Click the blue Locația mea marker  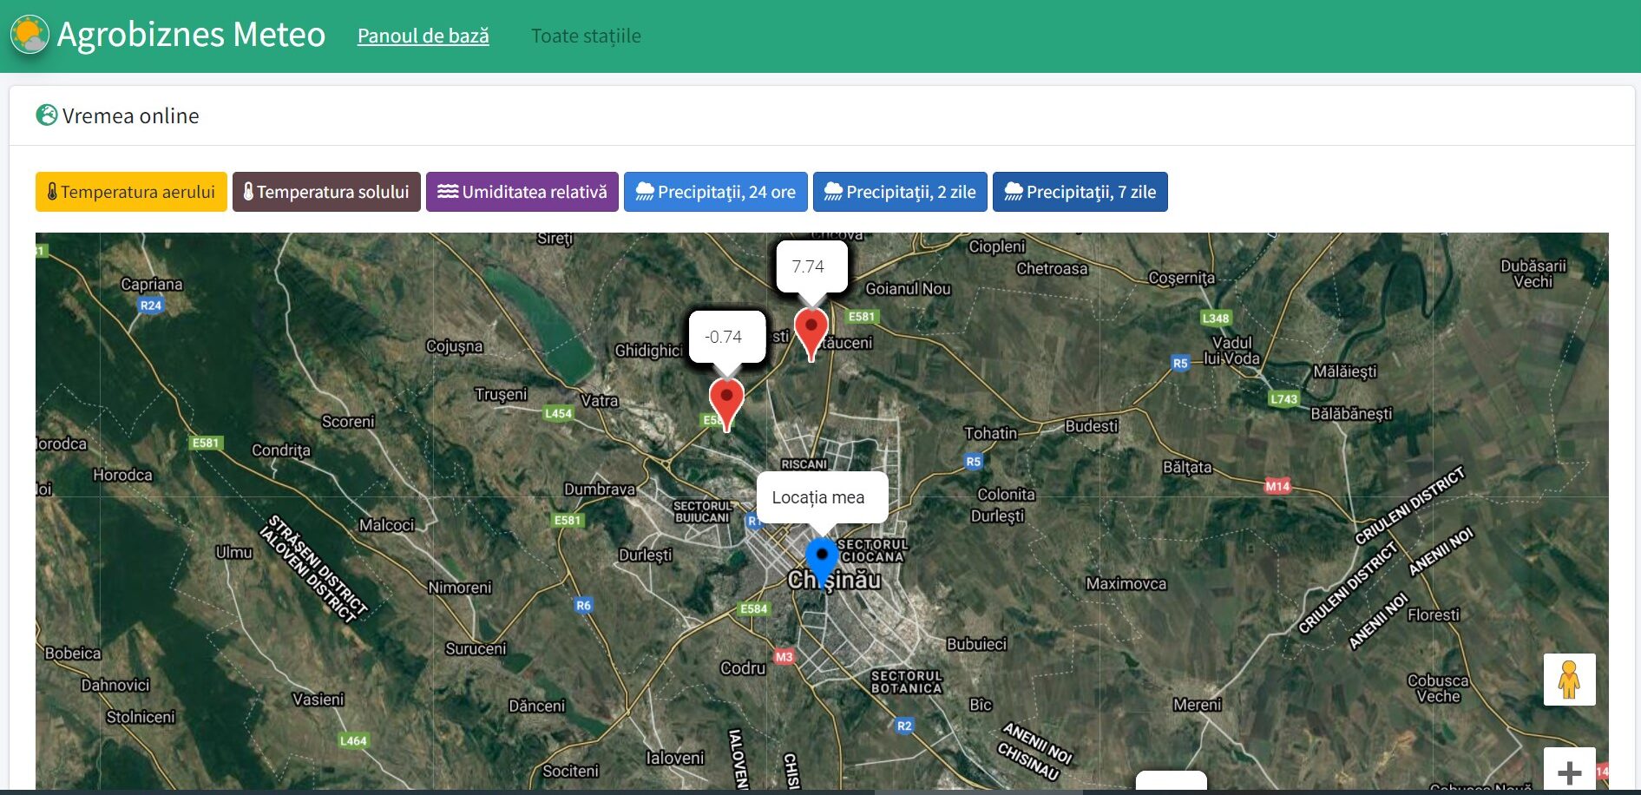822,562
